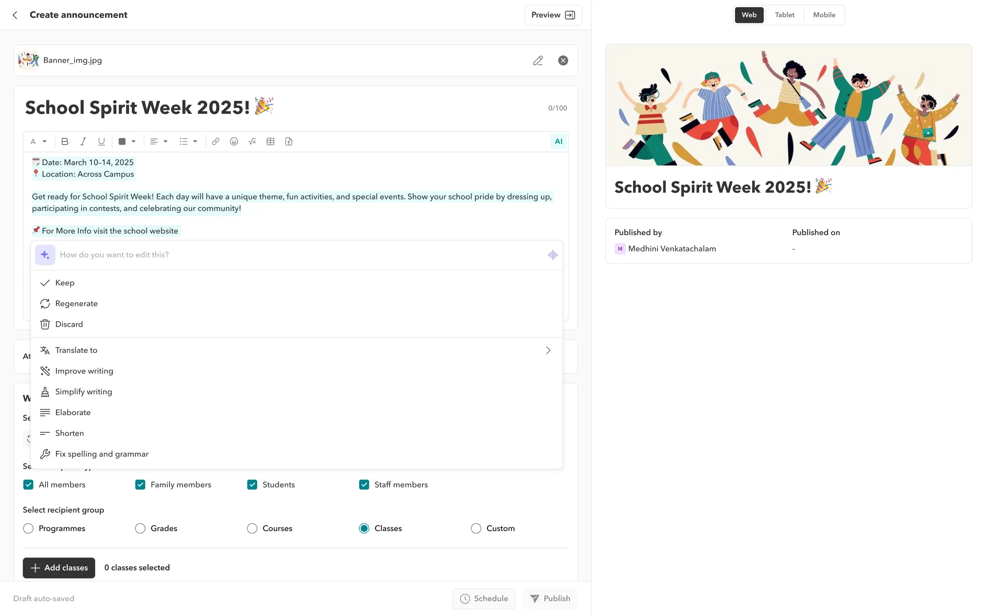986x616 pixels.
Task: Edit the Banner_img.jpg banner with the pencil icon
Action: pyautogui.click(x=538, y=60)
